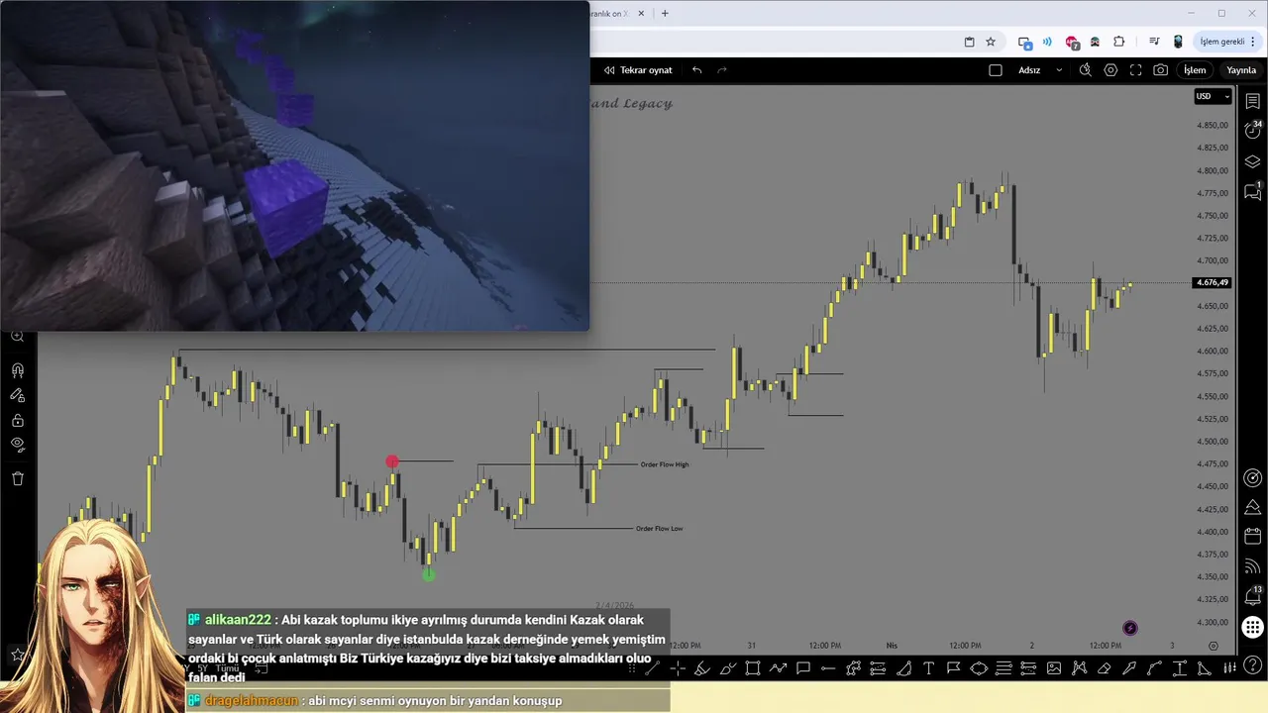This screenshot has height=713, width=1268.
Task: Select the image insert tool
Action: click(x=1054, y=668)
